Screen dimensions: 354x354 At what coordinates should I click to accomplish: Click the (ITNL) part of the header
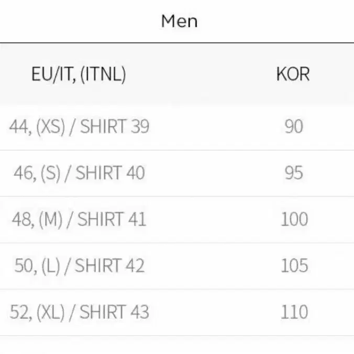click(x=103, y=74)
